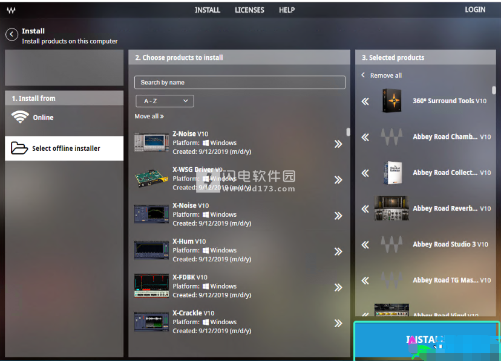This screenshot has height=361, width=501.
Task: Click Abbey Road TG Mas... Waves placeholder icon
Action: tap(391, 280)
